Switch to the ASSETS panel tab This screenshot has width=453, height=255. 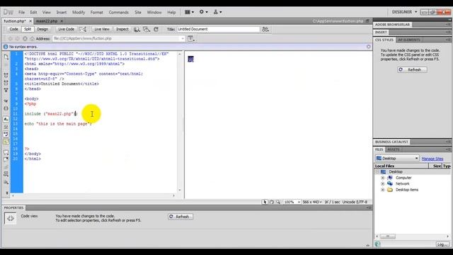tap(394, 149)
